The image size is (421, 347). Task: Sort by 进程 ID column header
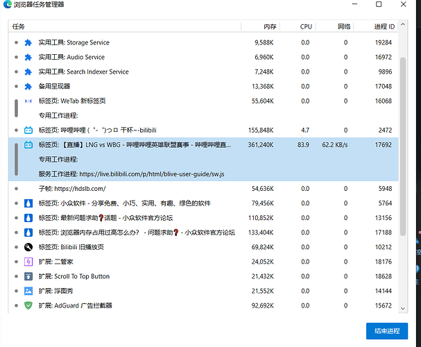pyautogui.click(x=383, y=26)
